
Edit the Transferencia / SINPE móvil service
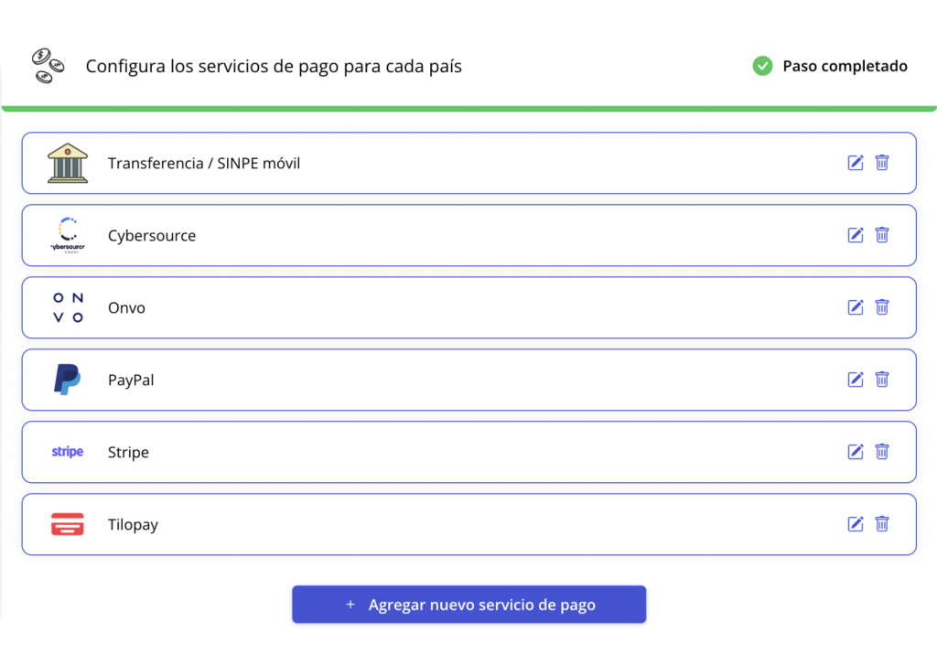click(856, 163)
